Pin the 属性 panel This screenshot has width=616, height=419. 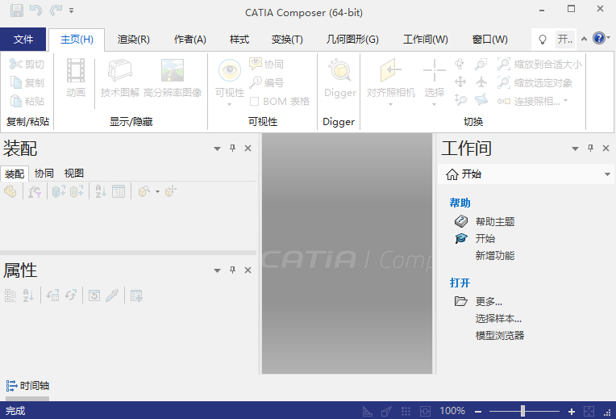click(x=232, y=270)
